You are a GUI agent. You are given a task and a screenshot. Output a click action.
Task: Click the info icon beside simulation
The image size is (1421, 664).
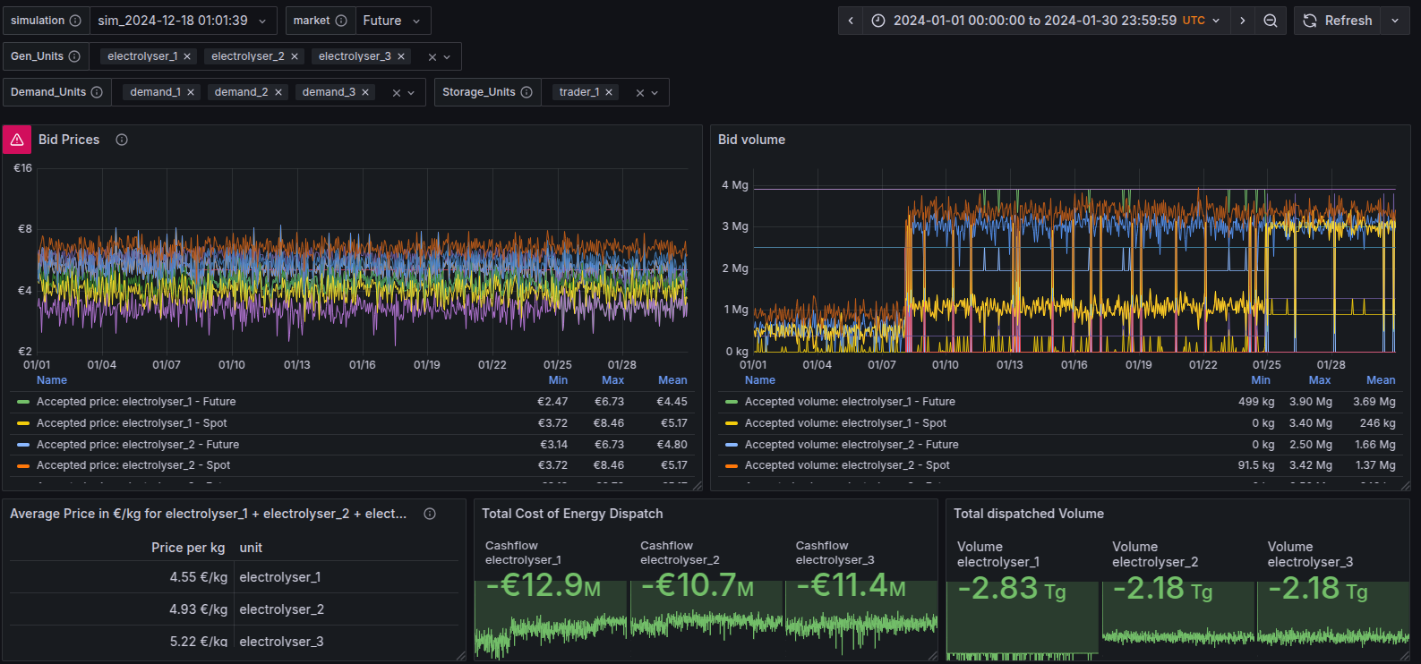(75, 21)
